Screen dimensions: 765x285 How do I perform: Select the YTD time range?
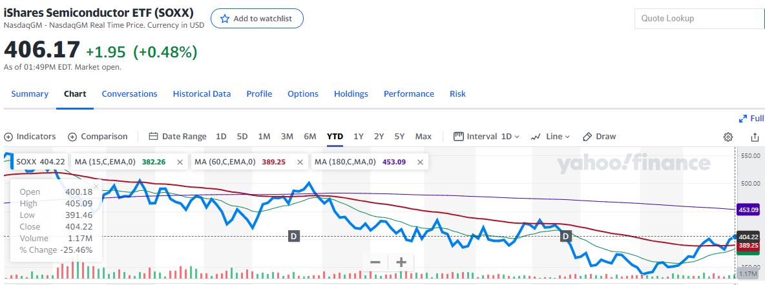click(x=335, y=137)
